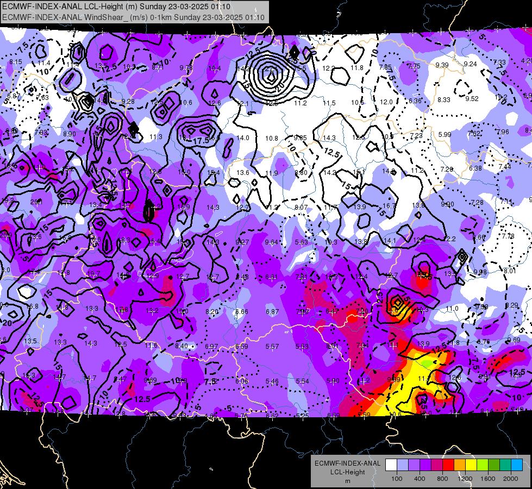Click the legend tick label 100
The image size is (532, 489).
click(x=397, y=479)
